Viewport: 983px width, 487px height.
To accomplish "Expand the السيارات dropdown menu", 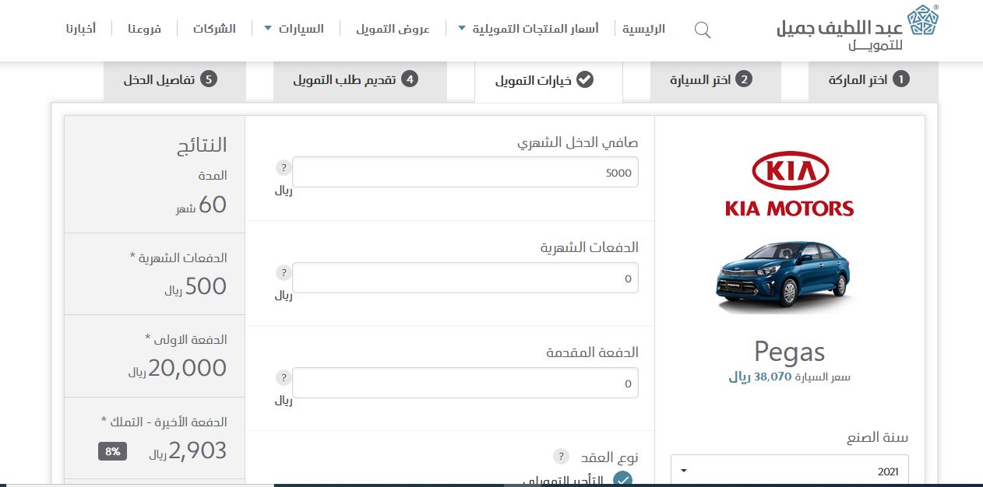I will click(x=294, y=29).
